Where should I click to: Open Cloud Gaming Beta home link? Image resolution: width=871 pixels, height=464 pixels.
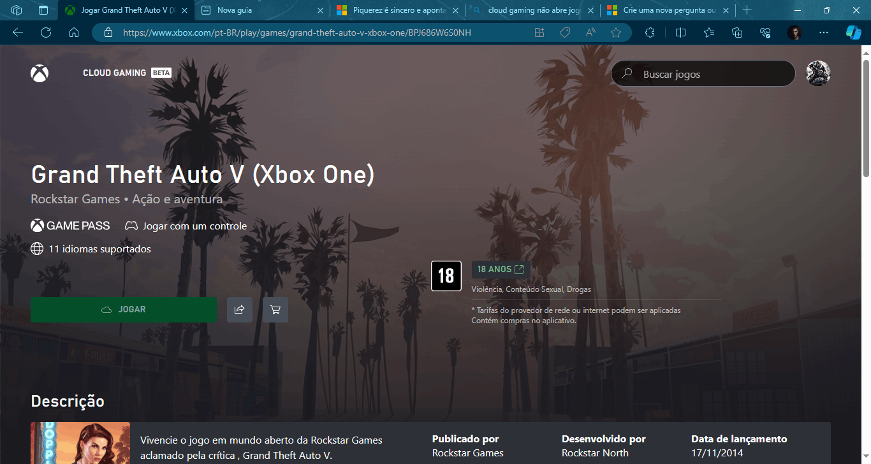click(x=127, y=73)
